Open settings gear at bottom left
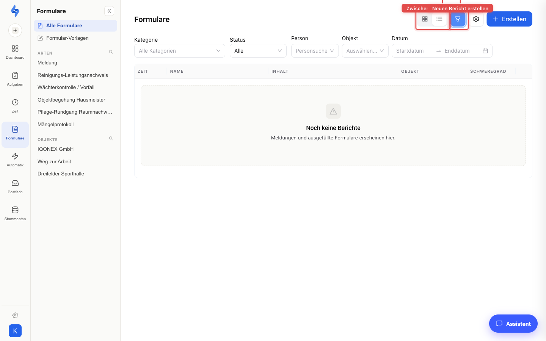The height and width of the screenshot is (341, 546). tap(15, 315)
